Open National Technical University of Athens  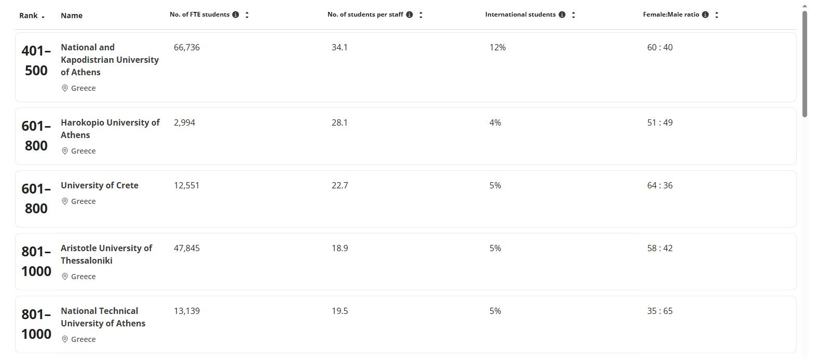click(x=103, y=317)
